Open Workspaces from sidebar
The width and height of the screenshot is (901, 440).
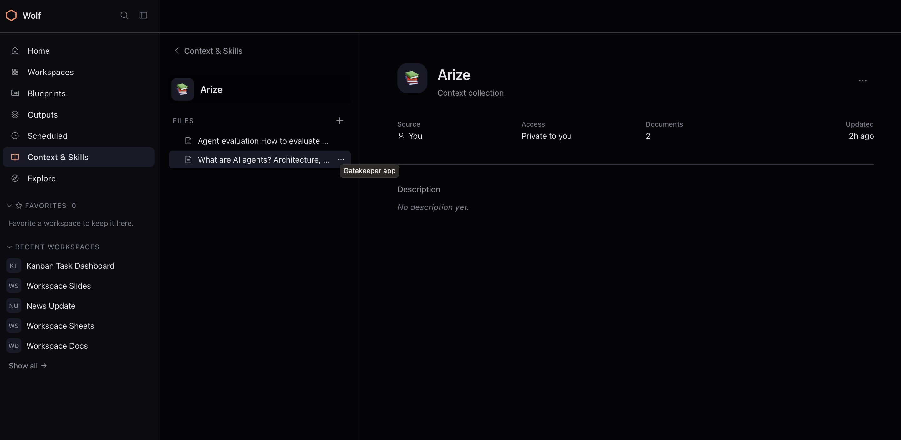(x=78, y=72)
